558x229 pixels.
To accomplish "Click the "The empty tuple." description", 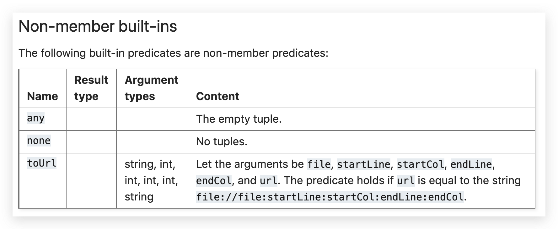I will (239, 119).
